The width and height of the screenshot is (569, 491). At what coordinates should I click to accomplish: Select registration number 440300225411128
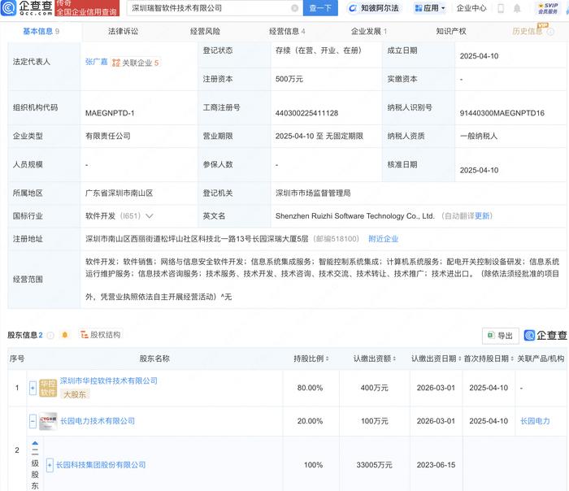click(x=306, y=113)
